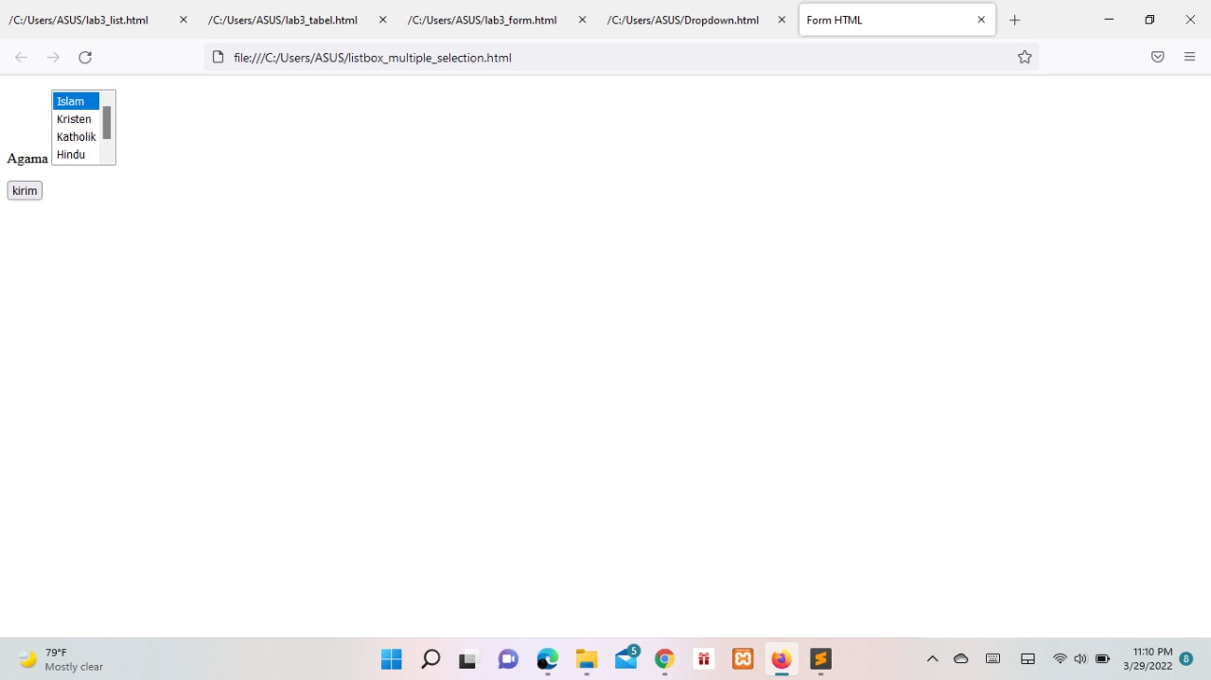
Task: Close the Dropdown.html tab
Action: tap(781, 20)
